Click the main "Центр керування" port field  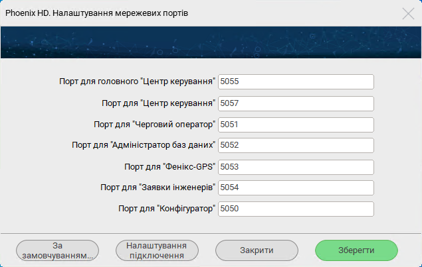point(296,81)
